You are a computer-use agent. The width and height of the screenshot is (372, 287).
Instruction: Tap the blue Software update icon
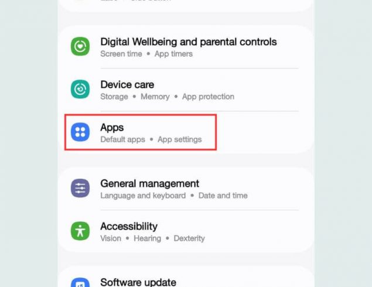point(80,283)
